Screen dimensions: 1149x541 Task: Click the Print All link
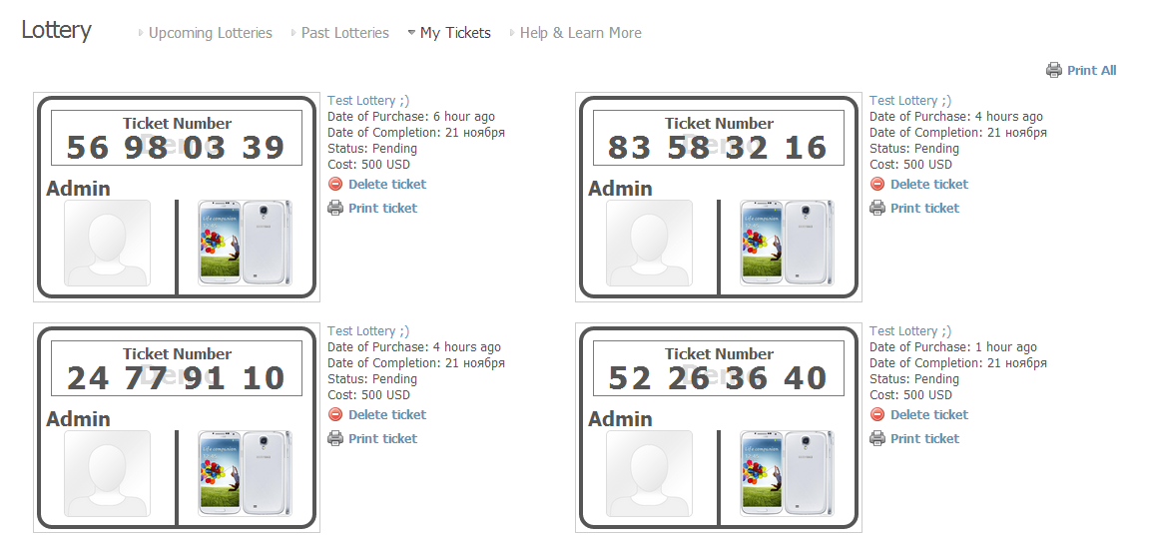pos(1092,71)
